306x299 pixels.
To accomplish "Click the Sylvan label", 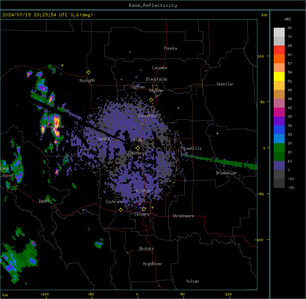I will pos(138,87).
